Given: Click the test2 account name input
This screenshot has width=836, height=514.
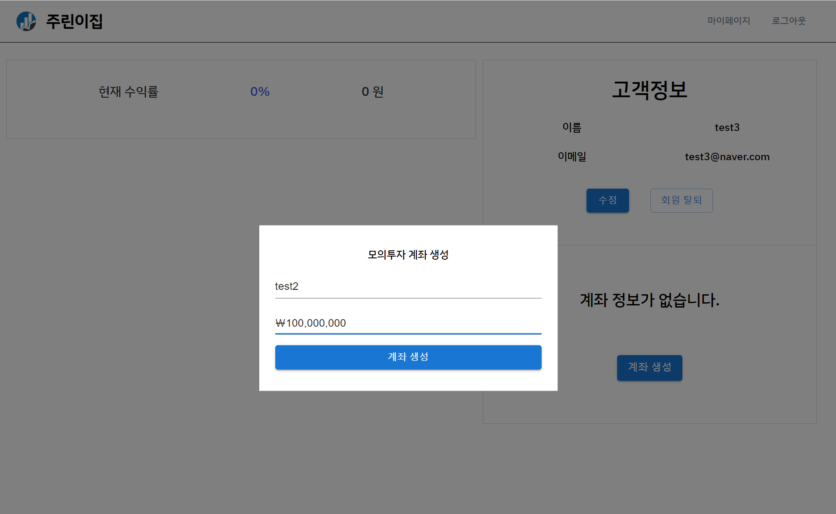Looking at the screenshot, I should click(x=408, y=286).
